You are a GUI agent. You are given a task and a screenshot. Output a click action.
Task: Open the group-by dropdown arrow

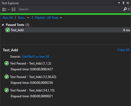point(9,10)
